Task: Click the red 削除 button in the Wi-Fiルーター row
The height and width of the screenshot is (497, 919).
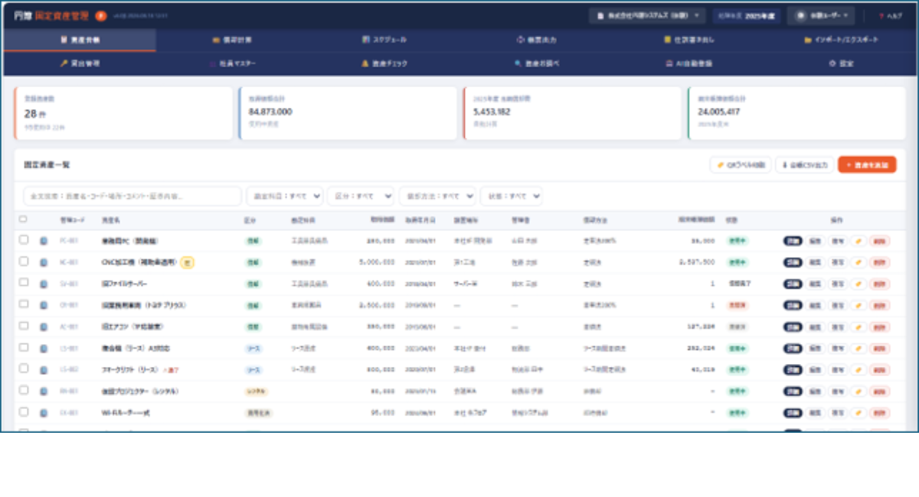Action: [880, 412]
